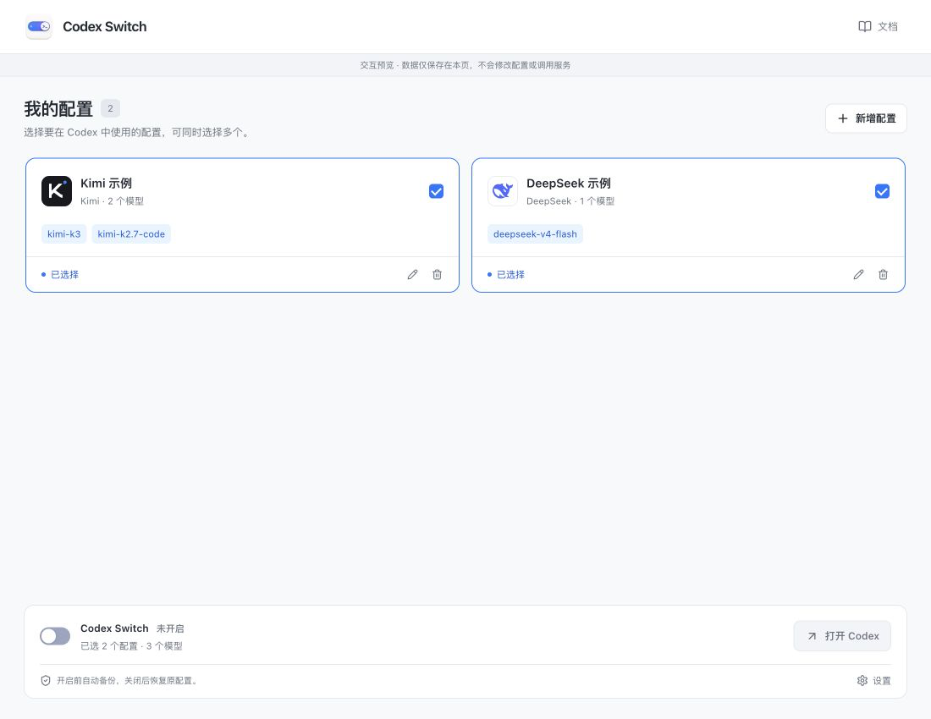
Task: Edit the Kimi 示例 configuration pencil icon
Action: (x=413, y=274)
